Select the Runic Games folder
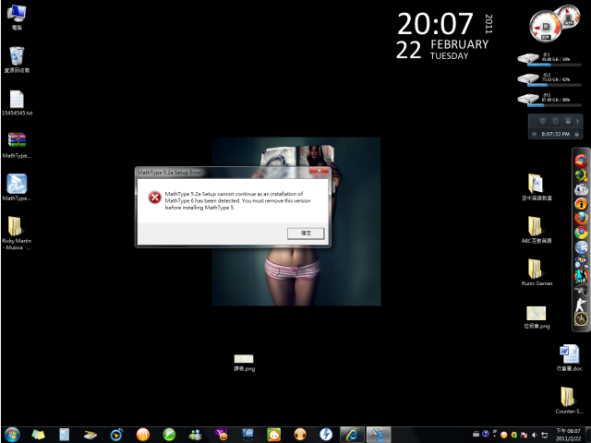591x443 pixels. [537, 272]
